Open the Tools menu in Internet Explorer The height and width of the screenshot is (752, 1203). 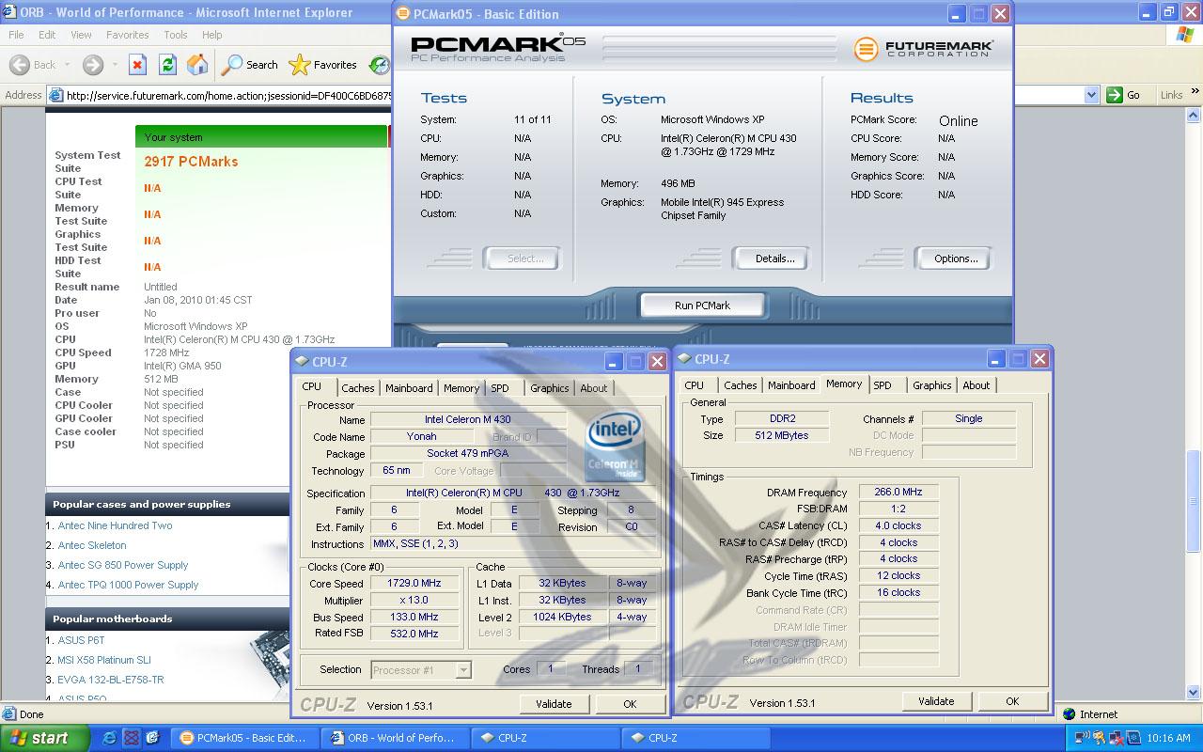(x=176, y=35)
